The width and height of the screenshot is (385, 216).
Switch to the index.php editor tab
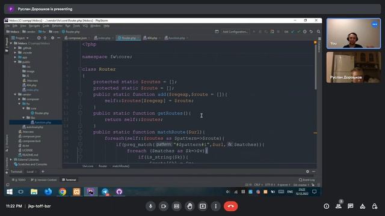pos(104,38)
